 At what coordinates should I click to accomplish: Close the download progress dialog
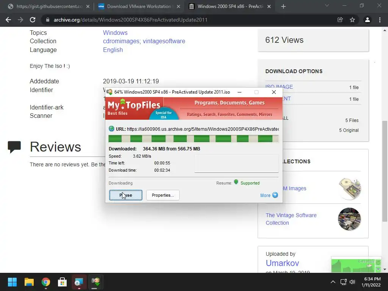(x=274, y=92)
